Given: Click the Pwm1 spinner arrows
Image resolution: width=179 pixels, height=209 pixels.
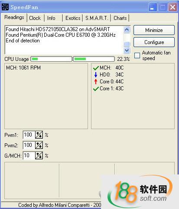Looking at the screenshot, I should 39,135.
